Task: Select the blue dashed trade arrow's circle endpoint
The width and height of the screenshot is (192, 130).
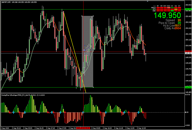Action: pyautogui.click(x=84, y=50)
